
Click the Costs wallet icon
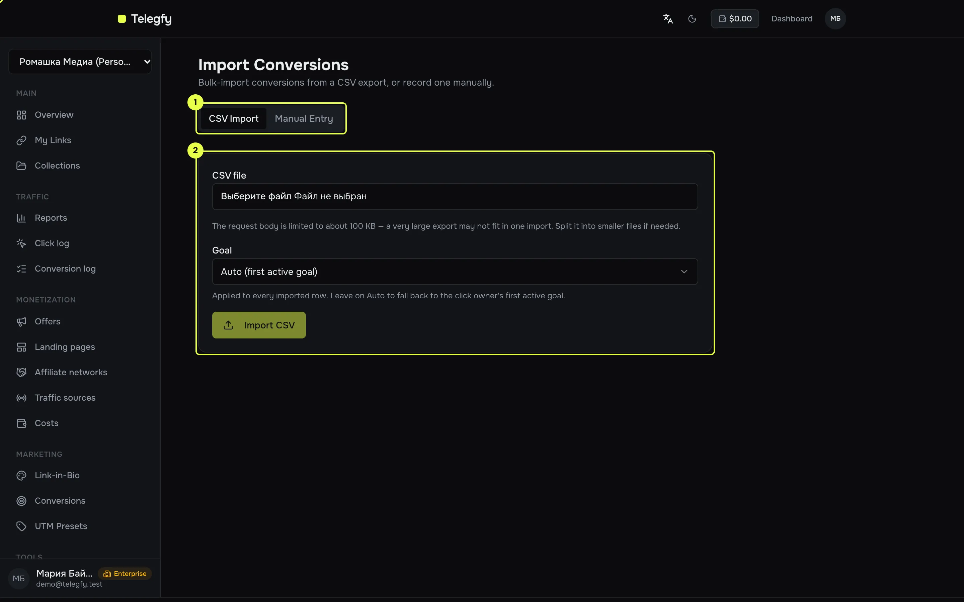tap(21, 423)
